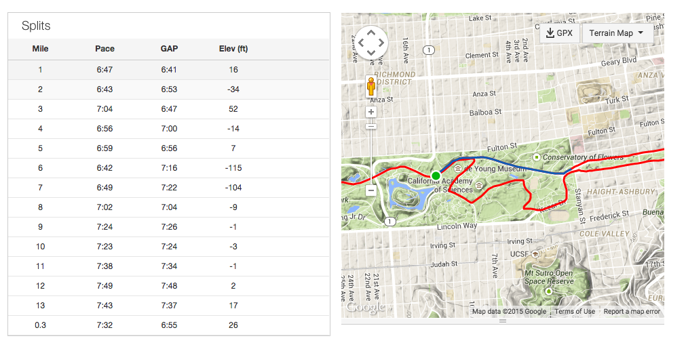Click the Mt Sutro Open Space marker
Screen dimensions: 686x349
[x=548, y=291]
